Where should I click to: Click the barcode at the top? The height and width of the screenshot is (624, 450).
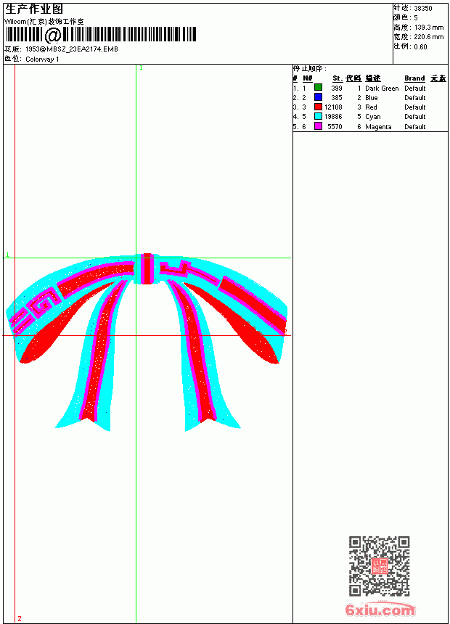(x=101, y=35)
